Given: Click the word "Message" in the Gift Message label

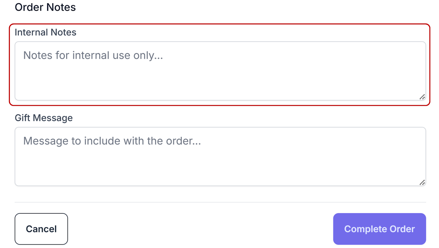Looking at the screenshot, I should 53,118.
